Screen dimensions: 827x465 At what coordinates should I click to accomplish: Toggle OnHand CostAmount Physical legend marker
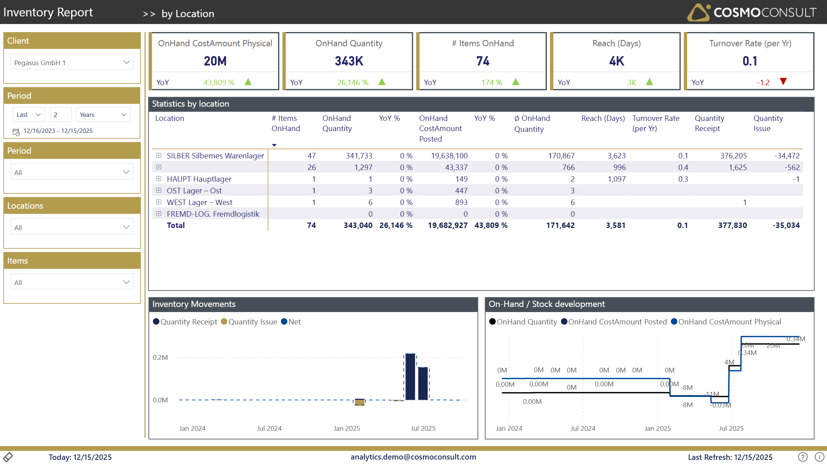(674, 322)
